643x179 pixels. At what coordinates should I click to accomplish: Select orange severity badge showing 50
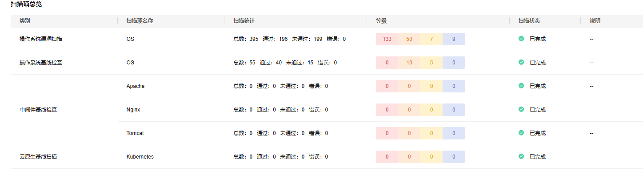click(409, 39)
